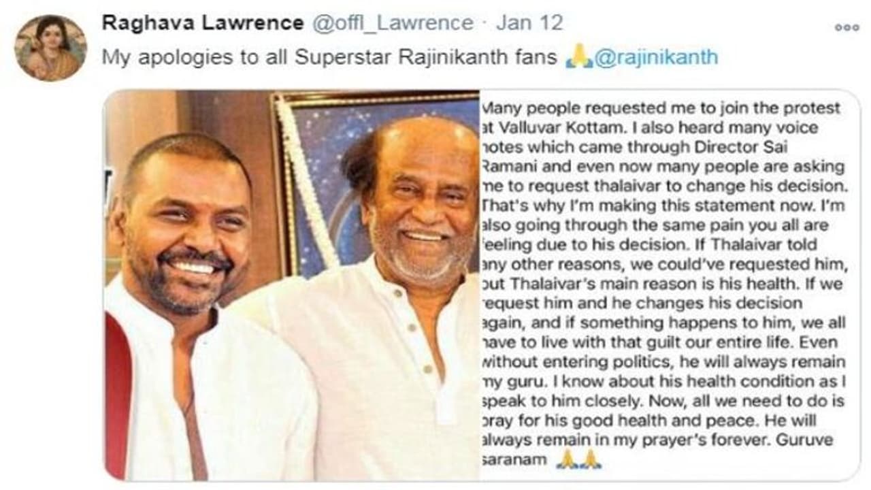Screen dimensions: 871x490
Task: Visit the @rajinikanth mention link
Action: point(656,58)
